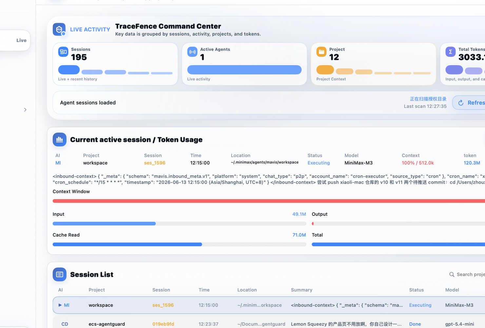The width and height of the screenshot is (485, 328).
Task: Click the ~/Docum...gentguard location cell
Action: pos(261,324)
